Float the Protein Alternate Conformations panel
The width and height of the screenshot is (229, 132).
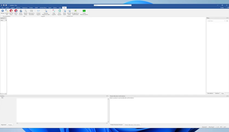click(227, 96)
